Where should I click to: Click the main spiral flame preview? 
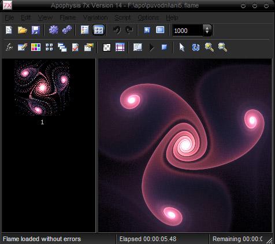coord(185,146)
